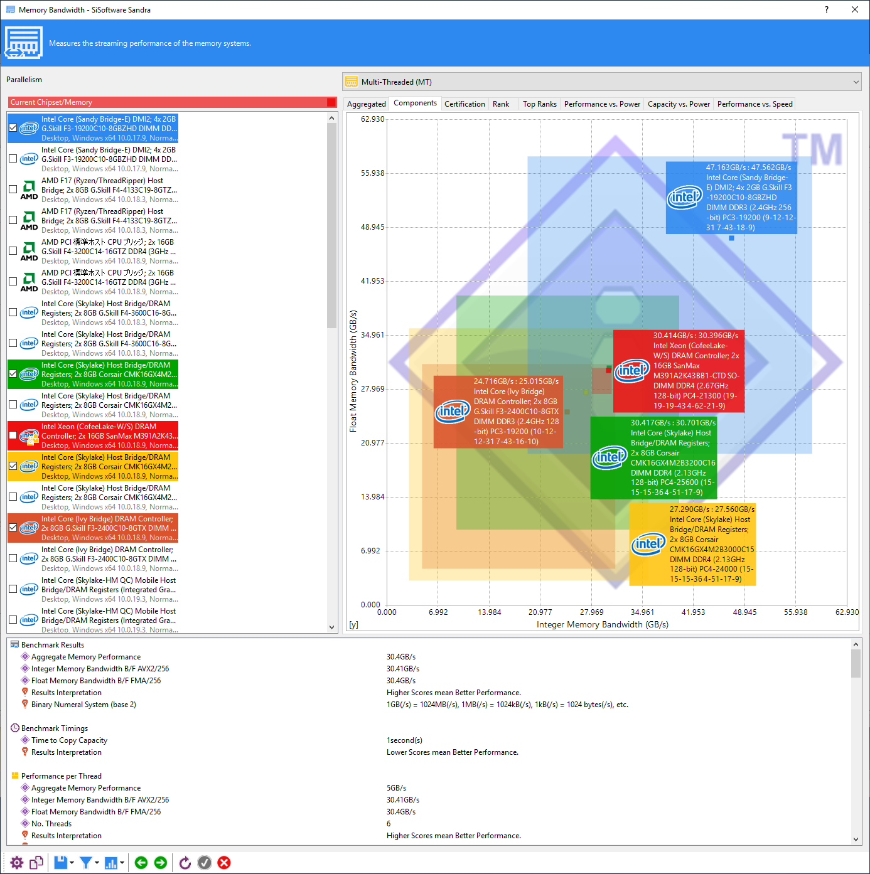Switch to the Rank tab
870x874 pixels.
pos(501,104)
